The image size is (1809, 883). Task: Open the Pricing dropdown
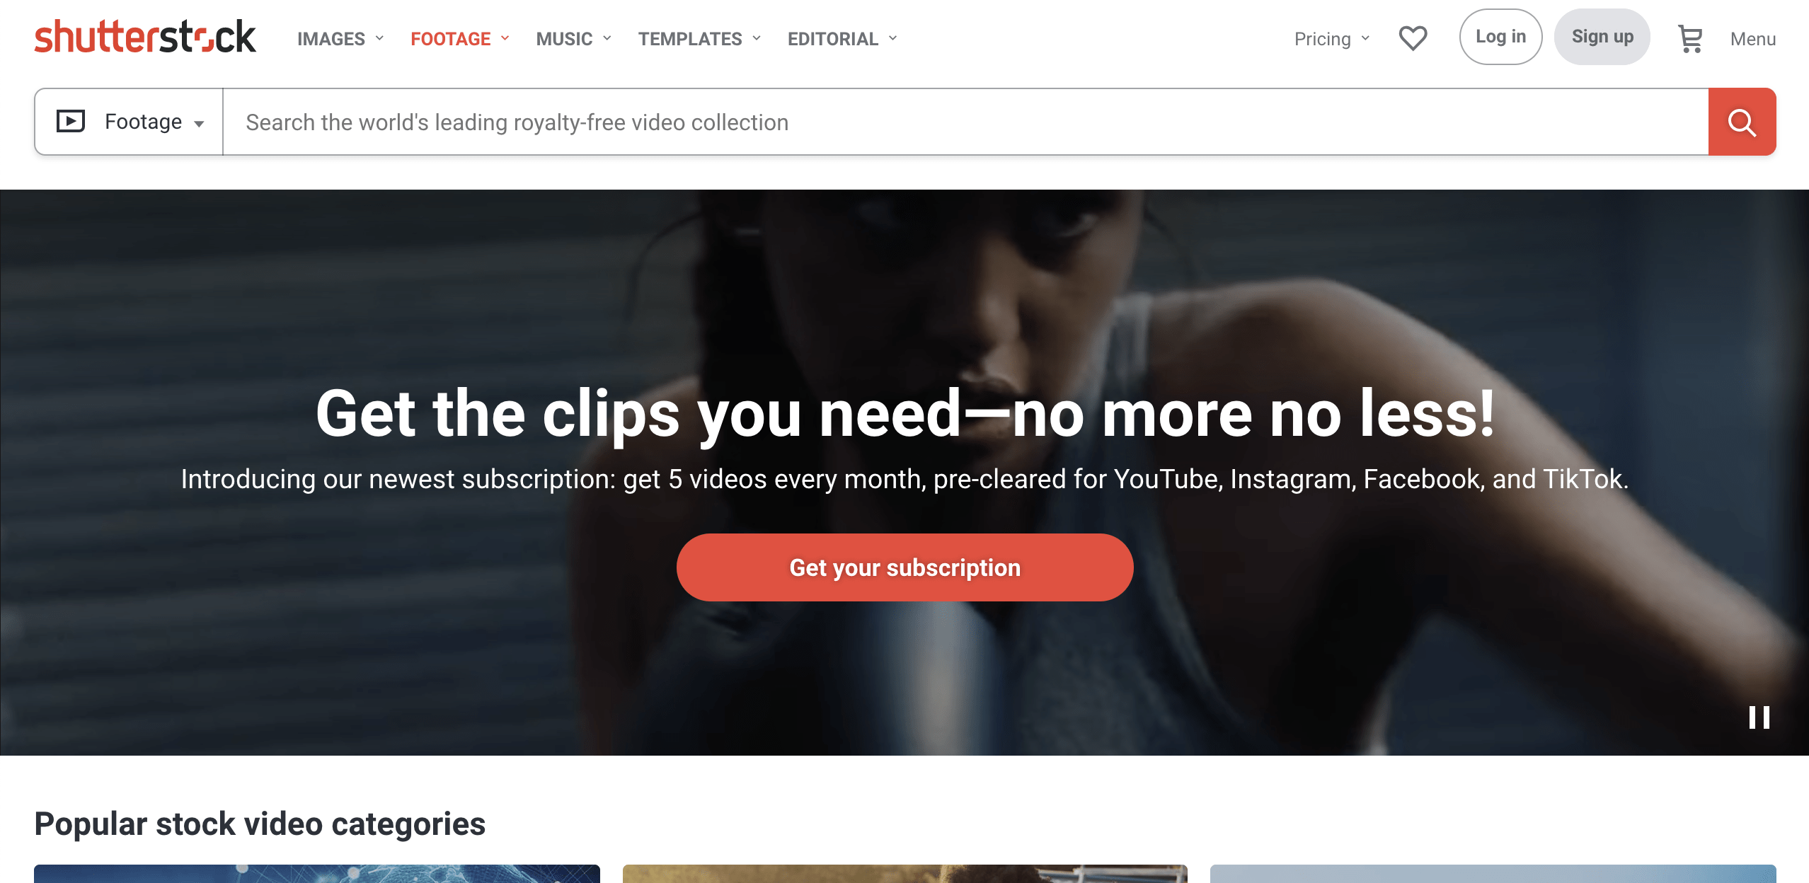1332,39
